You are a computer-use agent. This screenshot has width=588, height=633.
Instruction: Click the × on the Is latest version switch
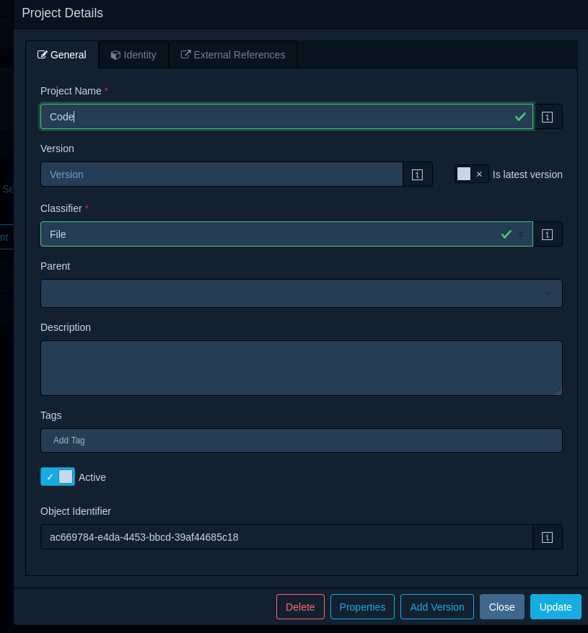coord(479,174)
